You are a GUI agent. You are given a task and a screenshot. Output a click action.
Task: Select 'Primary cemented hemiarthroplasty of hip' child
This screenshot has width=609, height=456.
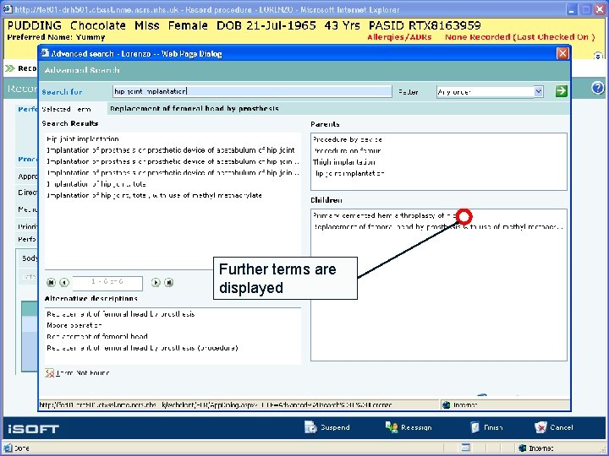point(384,215)
